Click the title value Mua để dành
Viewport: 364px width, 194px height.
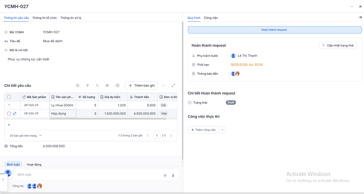click(53, 41)
